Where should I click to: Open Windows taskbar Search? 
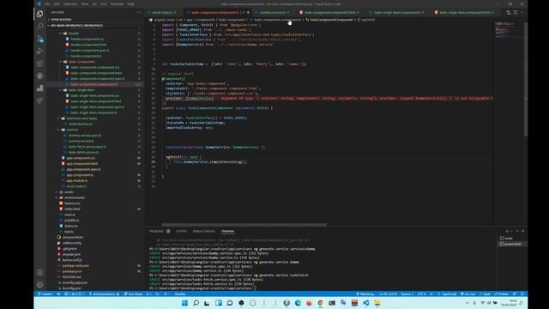196,303
